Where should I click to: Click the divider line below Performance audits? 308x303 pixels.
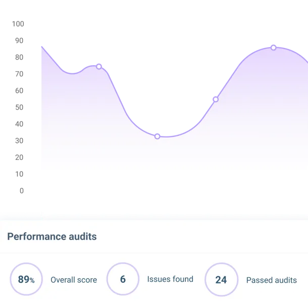click(x=154, y=253)
